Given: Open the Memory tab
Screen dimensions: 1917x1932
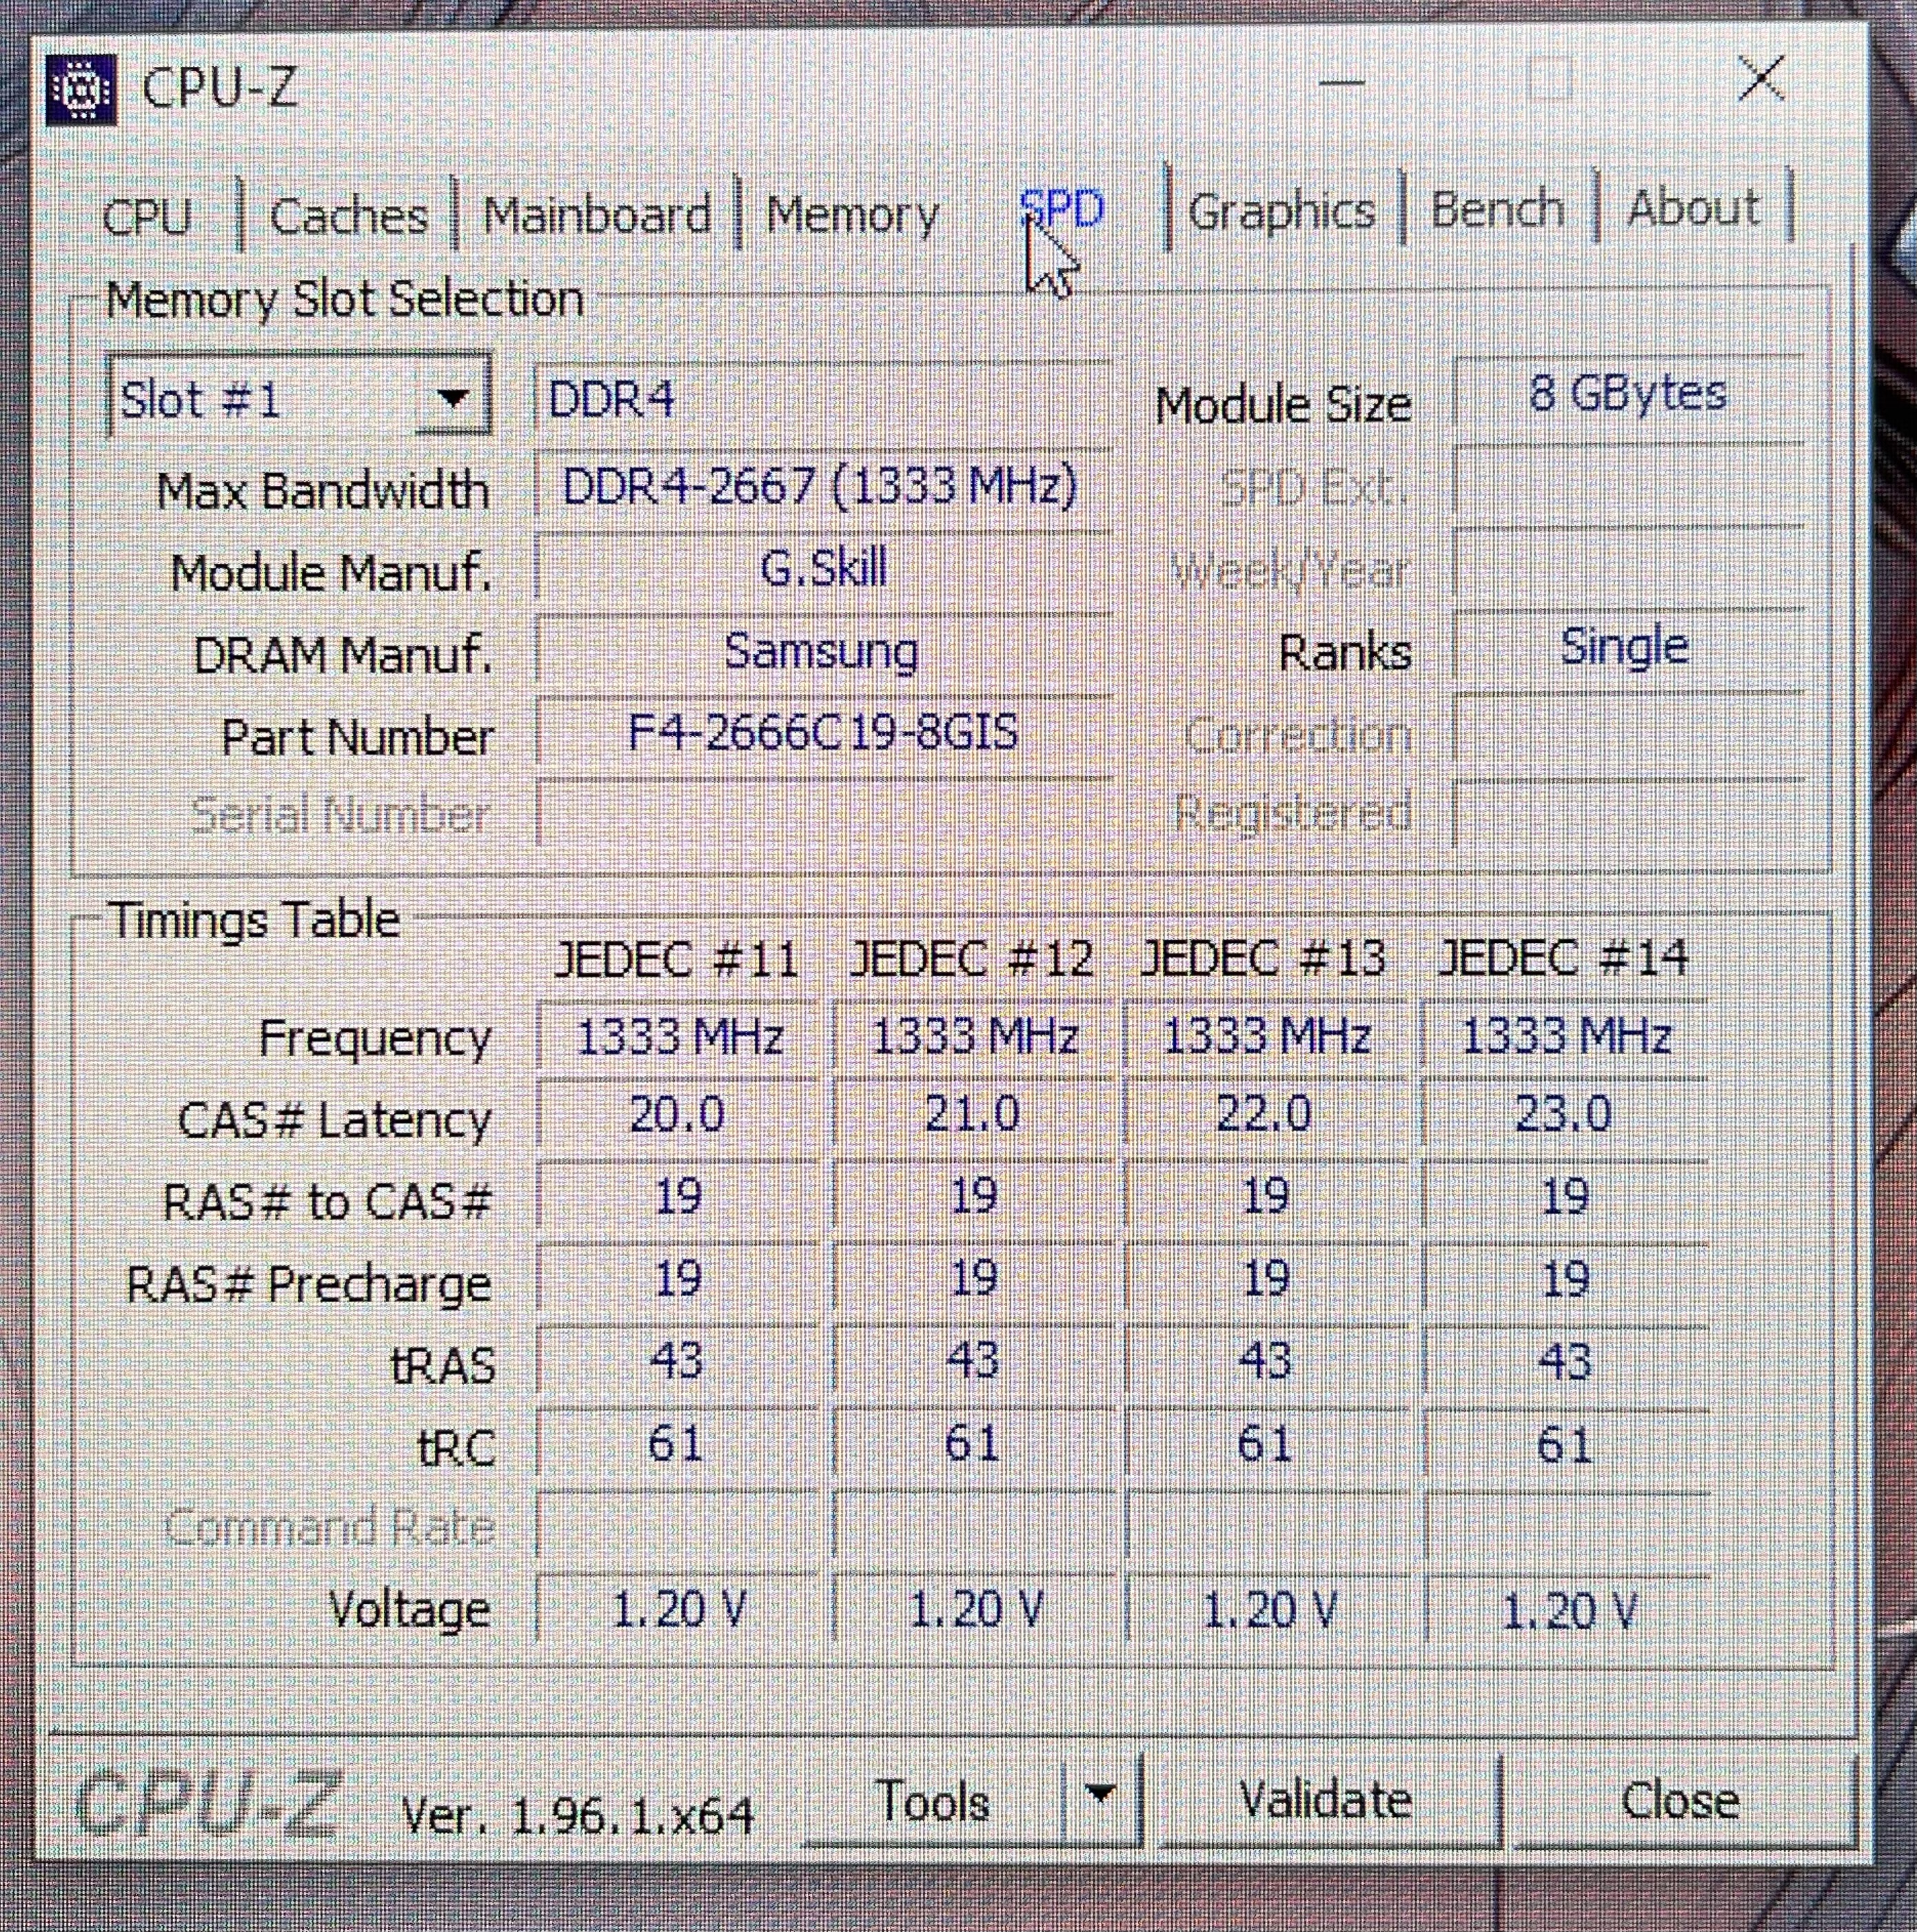Looking at the screenshot, I should (x=852, y=213).
